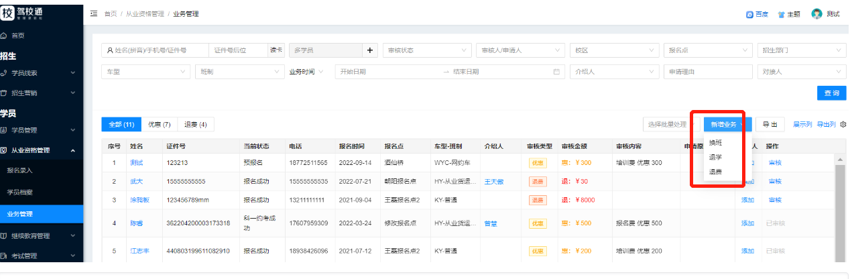The width and height of the screenshot is (850, 279).
Task: Collapse the 从业资格管理 sidebar menu
Action: click(x=42, y=150)
